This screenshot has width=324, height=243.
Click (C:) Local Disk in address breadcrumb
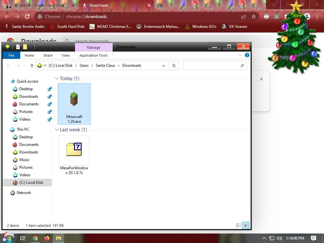tap(60, 65)
